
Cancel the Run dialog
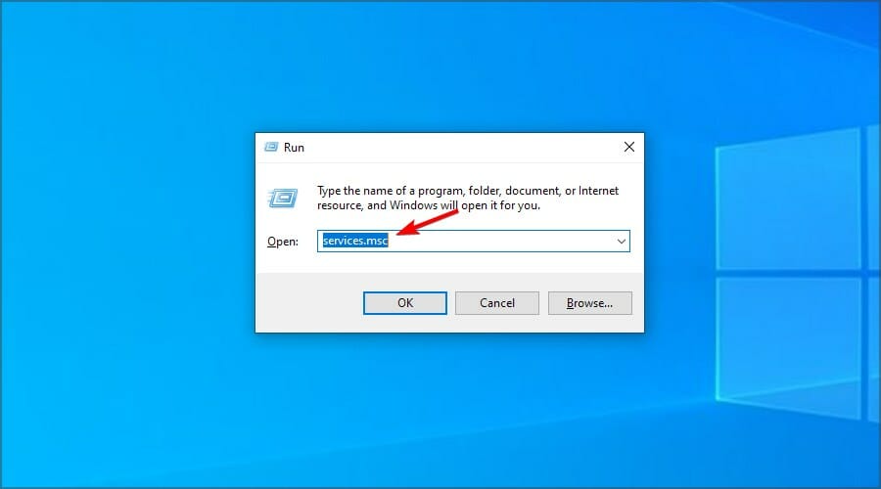pyautogui.click(x=496, y=303)
